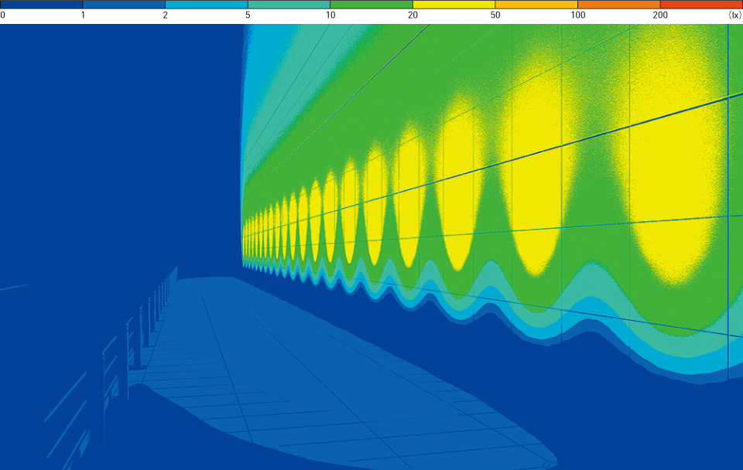The image size is (743, 470).
Task: Click the orange 100–200 lux legend swatch
Action: point(618,5)
